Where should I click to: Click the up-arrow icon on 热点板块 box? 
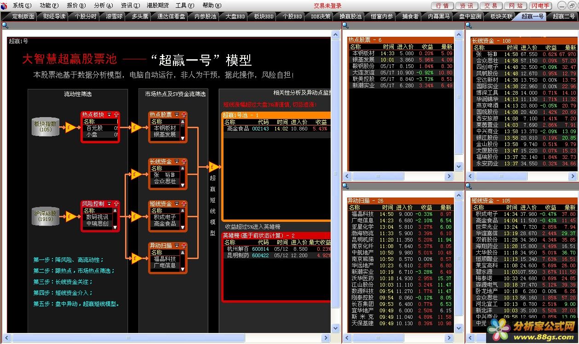[x=116, y=115]
